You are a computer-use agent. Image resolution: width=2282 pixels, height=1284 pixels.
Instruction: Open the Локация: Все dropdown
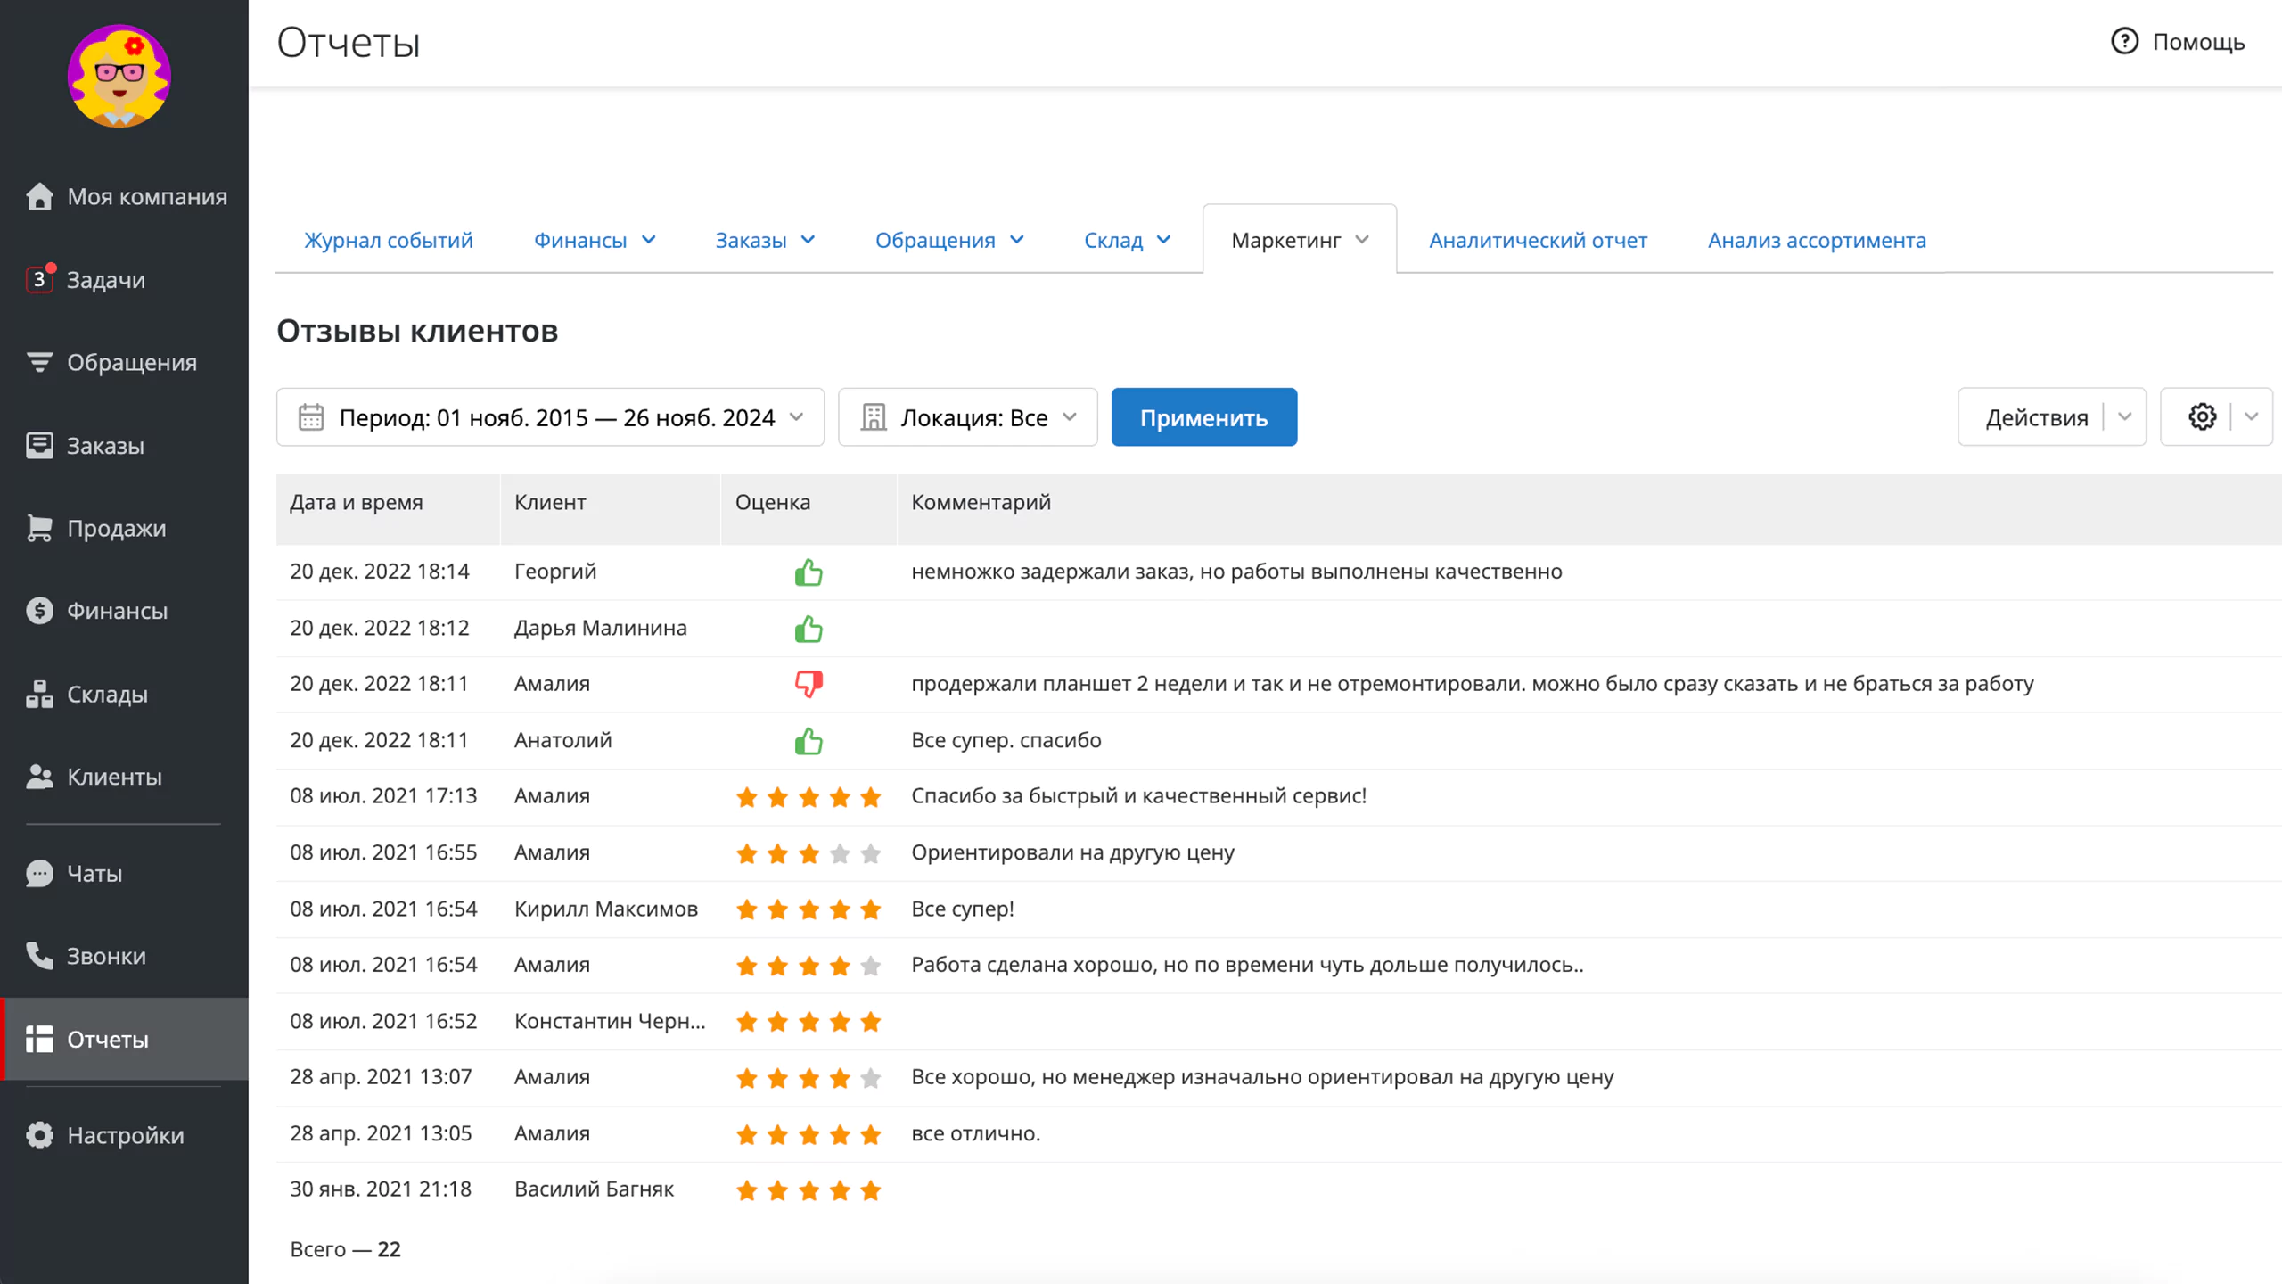coord(968,417)
